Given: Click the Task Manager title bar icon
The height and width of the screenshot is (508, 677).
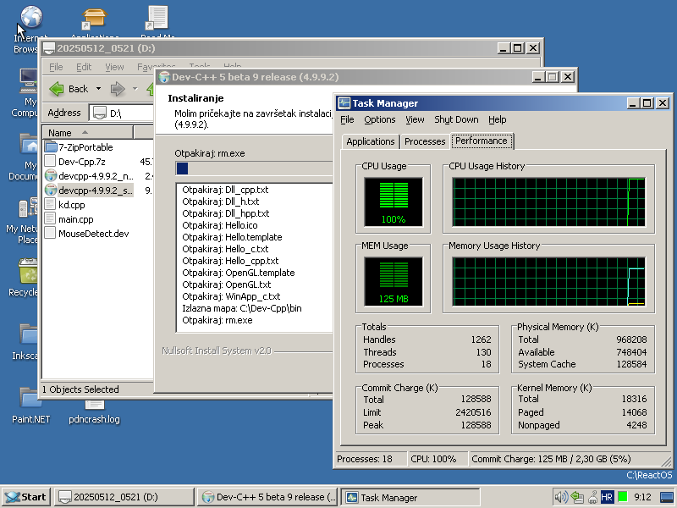Looking at the screenshot, I should [344, 102].
